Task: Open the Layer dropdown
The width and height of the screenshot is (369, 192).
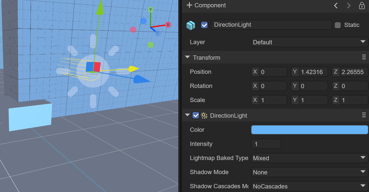Action: pos(309,42)
